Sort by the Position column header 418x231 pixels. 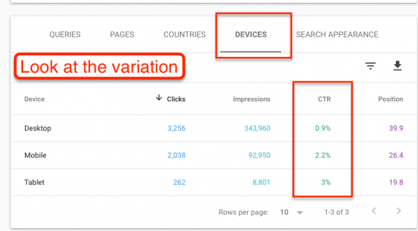click(x=391, y=99)
